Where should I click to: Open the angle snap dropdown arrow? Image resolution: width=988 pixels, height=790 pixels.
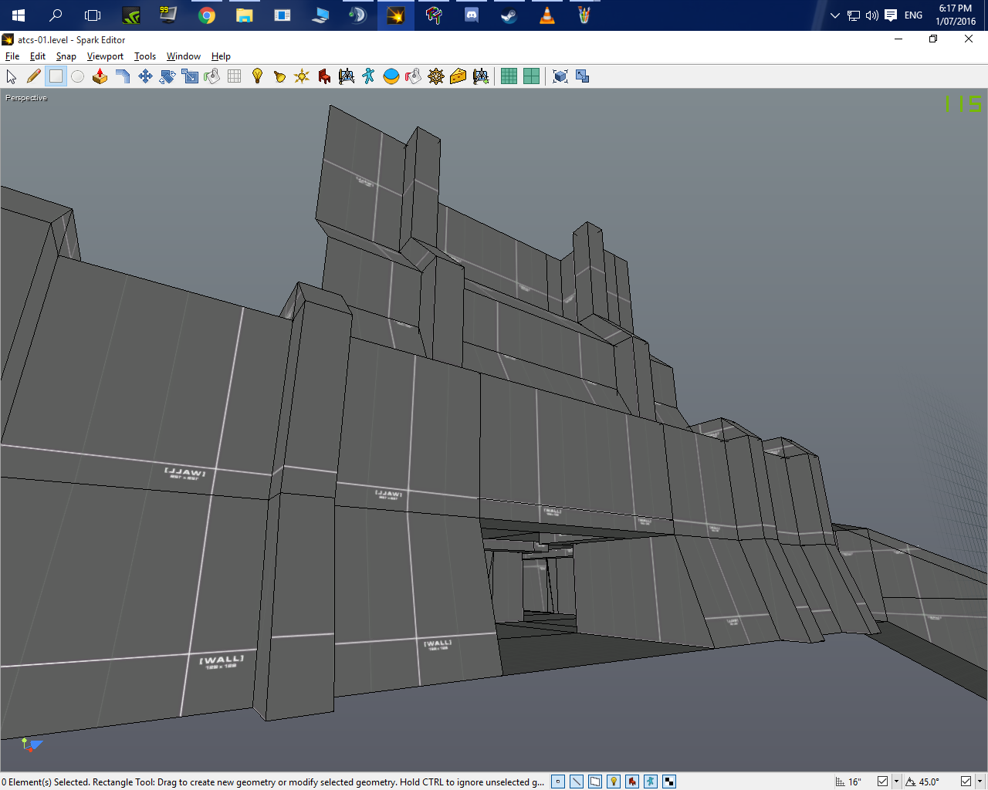click(x=979, y=782)
